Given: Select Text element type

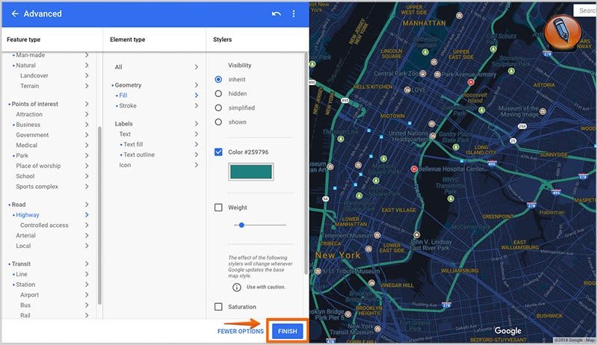Looking at the screenshot, I should click(x=125, y=134).
